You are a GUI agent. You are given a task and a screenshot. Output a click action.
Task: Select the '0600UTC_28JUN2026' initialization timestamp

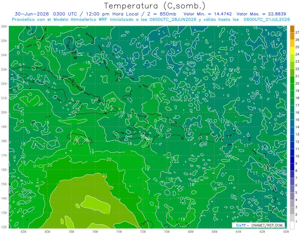(x=173, y=19)
